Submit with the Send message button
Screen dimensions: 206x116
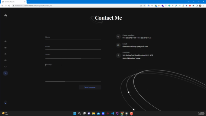90,87
